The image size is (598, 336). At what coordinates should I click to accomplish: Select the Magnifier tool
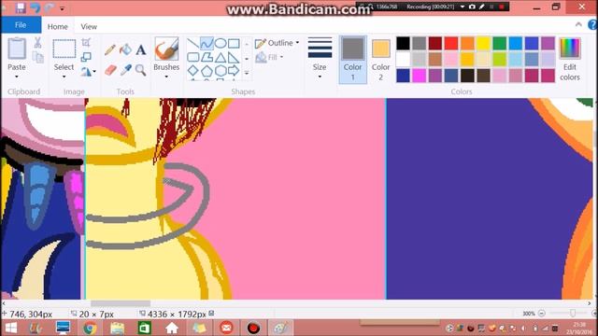point(141,70)
